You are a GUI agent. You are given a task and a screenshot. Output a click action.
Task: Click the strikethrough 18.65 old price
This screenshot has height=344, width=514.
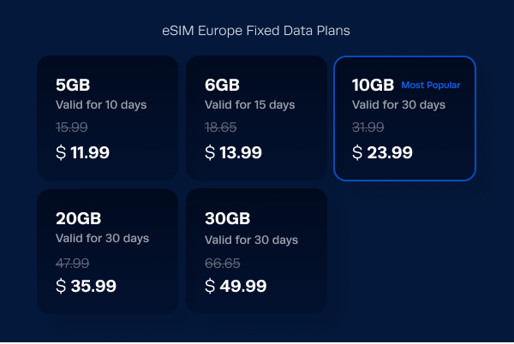pyautogui.click(x=221, y=127)
